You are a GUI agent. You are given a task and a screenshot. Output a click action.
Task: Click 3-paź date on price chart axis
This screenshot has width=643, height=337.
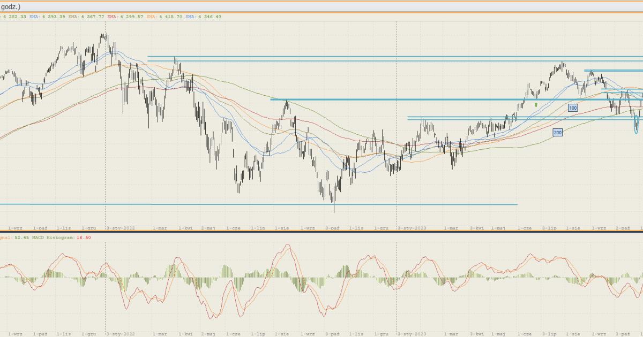click(332, 228)
